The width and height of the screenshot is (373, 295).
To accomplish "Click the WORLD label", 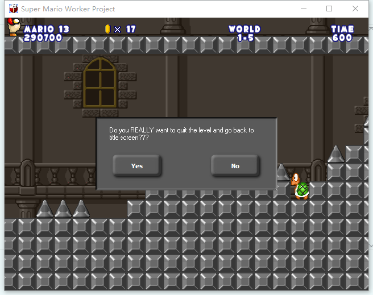I will [244, 29].
